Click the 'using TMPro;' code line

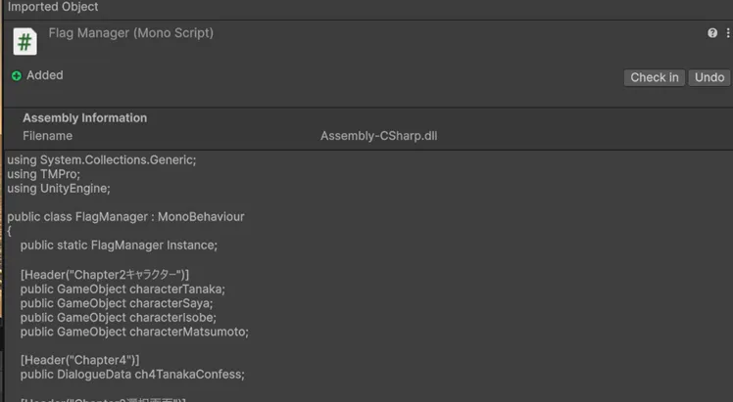coord(43,174)
